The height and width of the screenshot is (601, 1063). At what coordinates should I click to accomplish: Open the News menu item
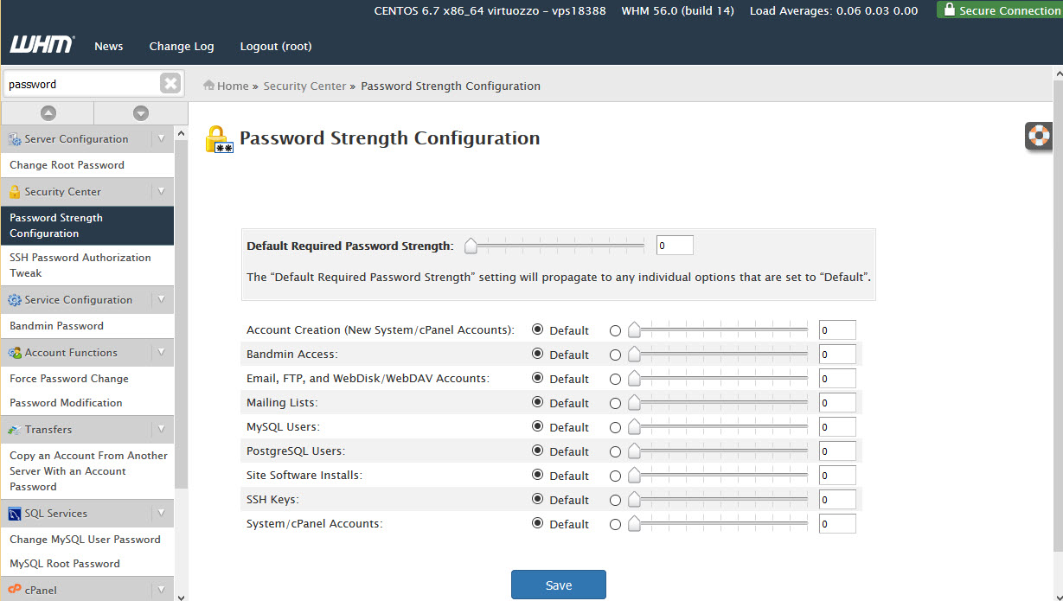pos(108,47)
